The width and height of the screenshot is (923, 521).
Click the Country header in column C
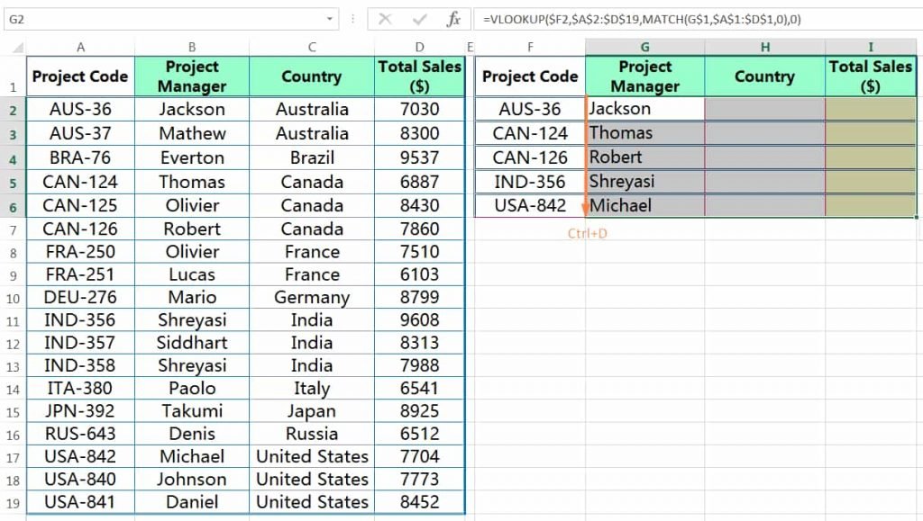coord(311,76)
